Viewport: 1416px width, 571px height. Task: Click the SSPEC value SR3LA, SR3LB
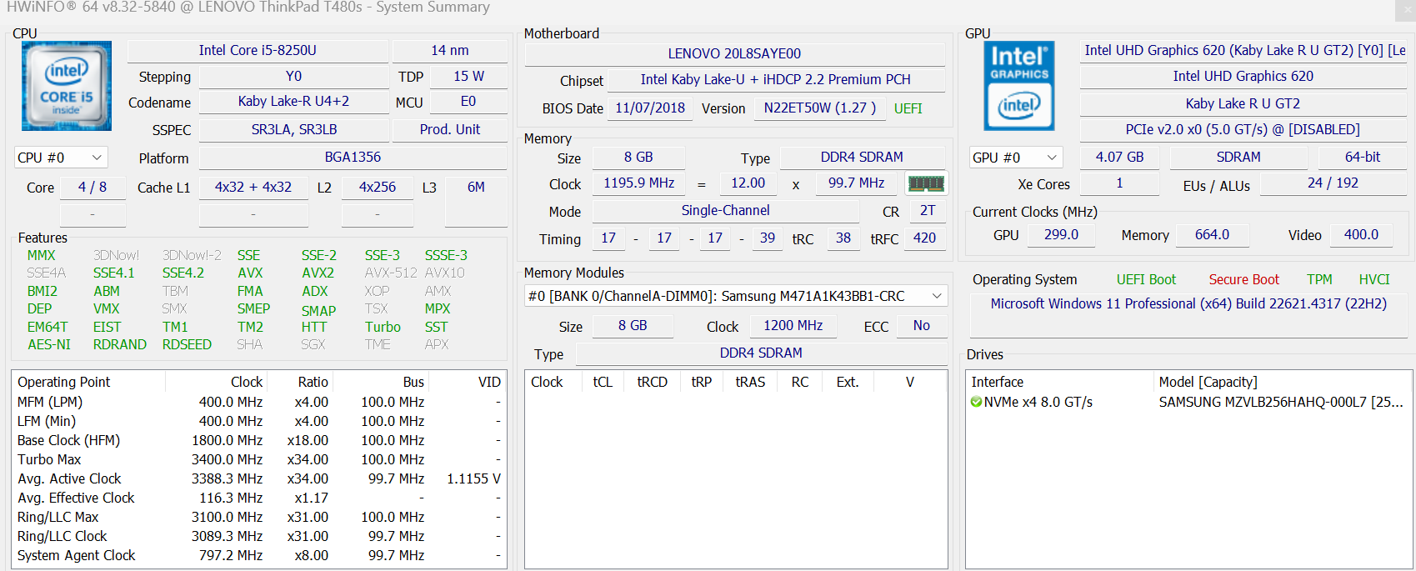click(x=293, y=129)
